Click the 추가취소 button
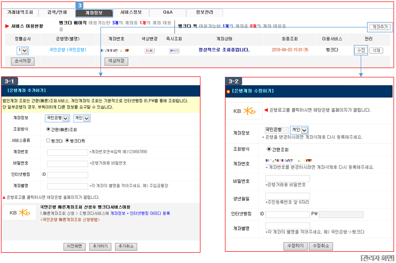The width and height of the screenshot is (396, 263). pyautogui.click(x=126, y=247)
